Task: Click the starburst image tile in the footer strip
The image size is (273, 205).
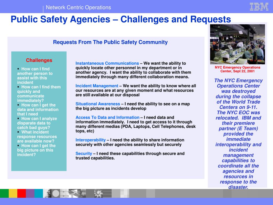Action: tap(99, 193)
